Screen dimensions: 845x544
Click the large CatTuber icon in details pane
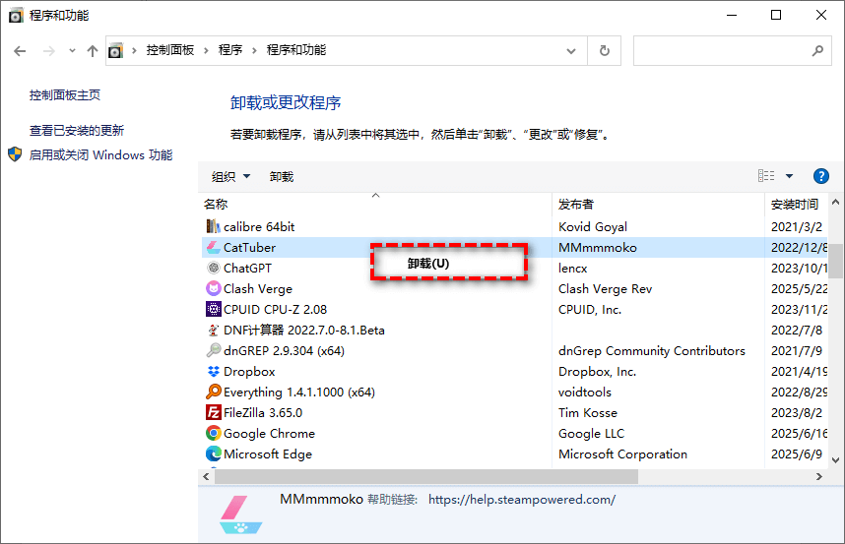point(240,514)
